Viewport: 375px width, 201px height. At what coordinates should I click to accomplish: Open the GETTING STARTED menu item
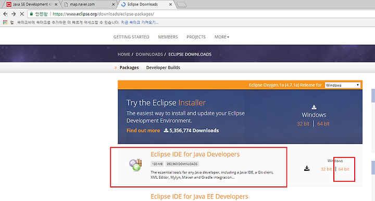click(131, 37)
